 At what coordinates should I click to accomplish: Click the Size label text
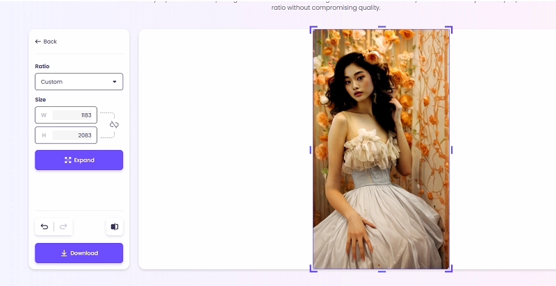point(40,99)
